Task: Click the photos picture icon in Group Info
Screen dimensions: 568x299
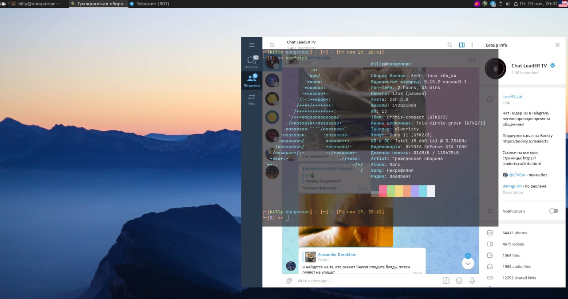Action: coord(490,233)
